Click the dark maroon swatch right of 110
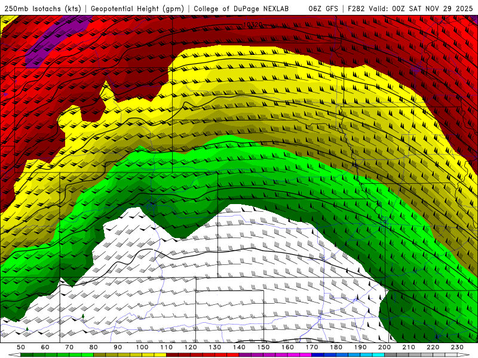Viewport: 478px width, 358px height. point(172,354)
